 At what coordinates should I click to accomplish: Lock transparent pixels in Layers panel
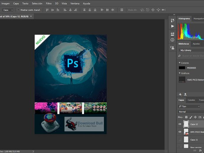coord(186,117)
